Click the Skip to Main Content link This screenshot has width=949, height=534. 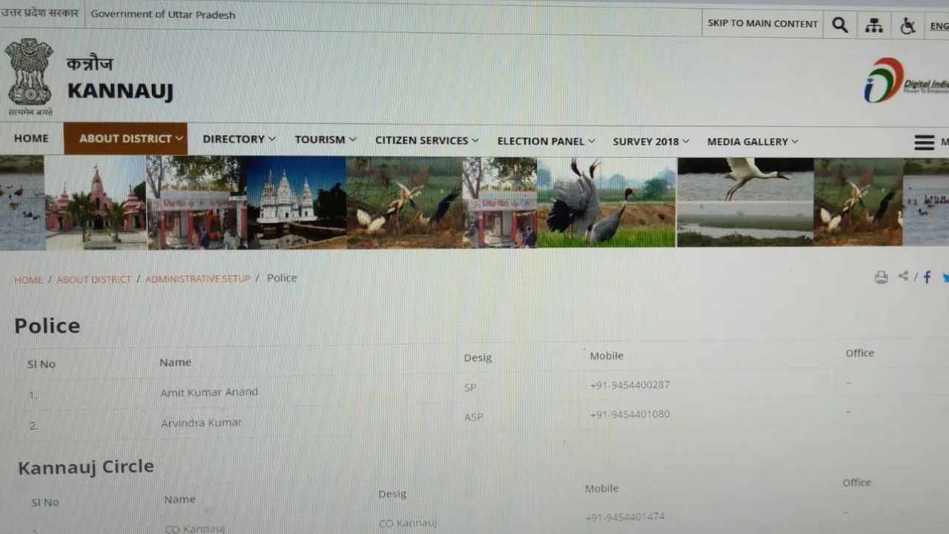tap(763, 23)
